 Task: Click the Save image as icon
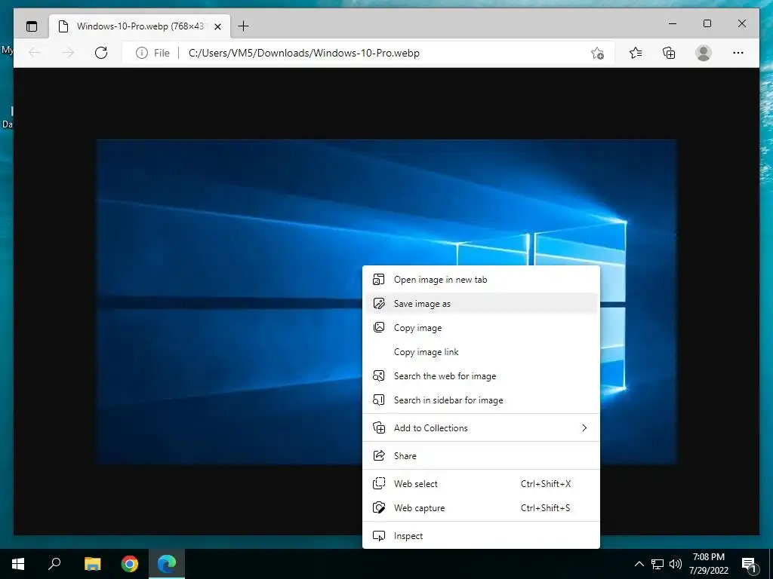(x=379, y=304)
